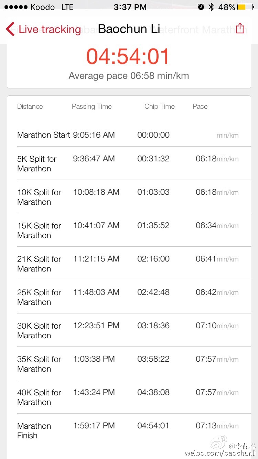Tap the large 04:54:01 finish time
This screenshot has width=258, height=459.
[128, 57]
